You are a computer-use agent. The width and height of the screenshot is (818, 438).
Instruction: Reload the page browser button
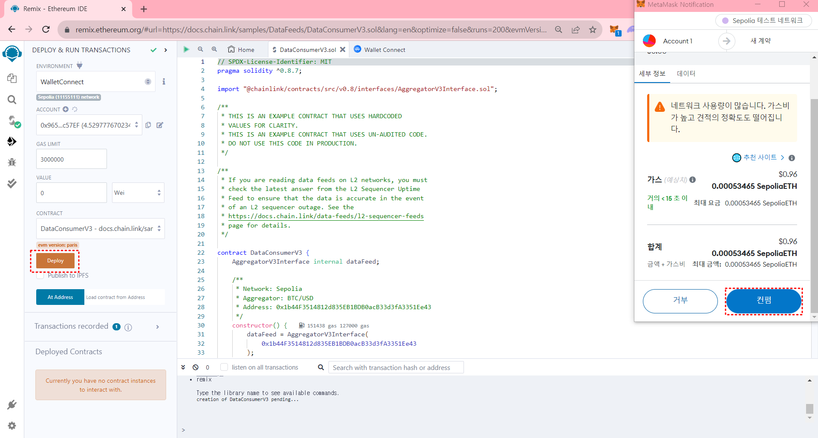tap(46, 29)
